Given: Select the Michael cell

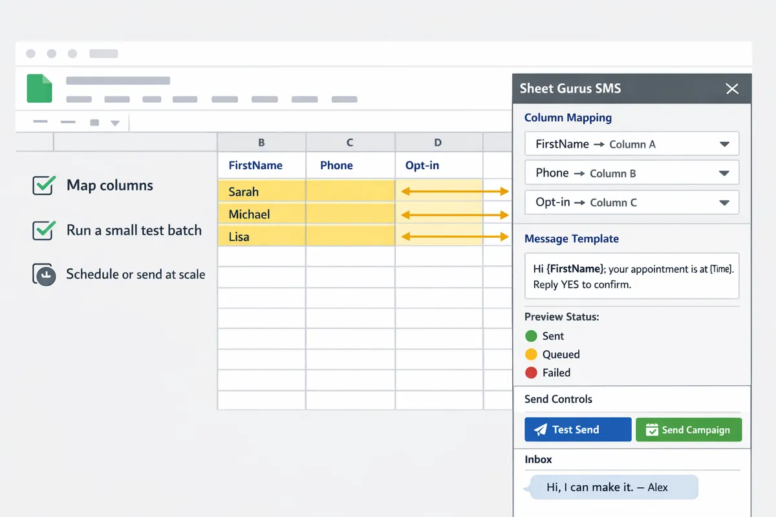Looking at the screenshot, I should coord(261,214).
